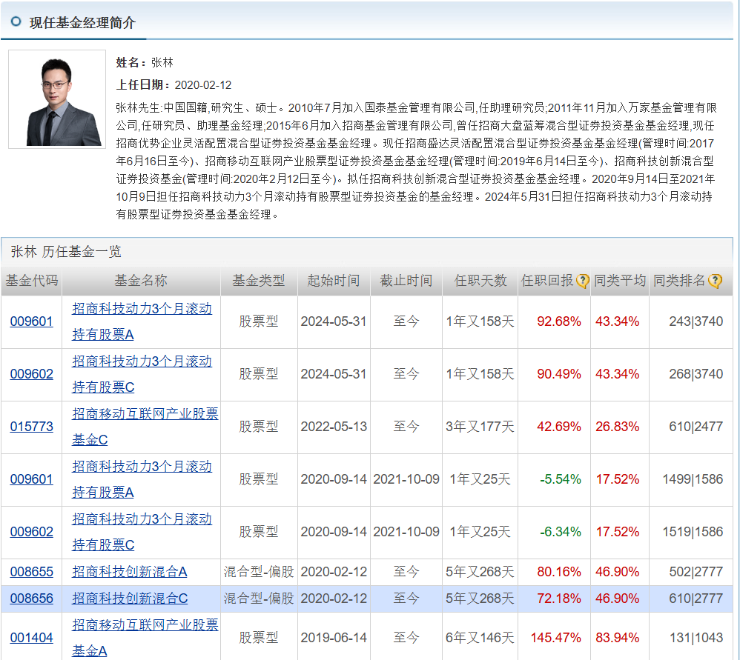This screenshot has height=660, width=740.
Task: Click the help icon beside 同类排名
Action: coord(716,281)
